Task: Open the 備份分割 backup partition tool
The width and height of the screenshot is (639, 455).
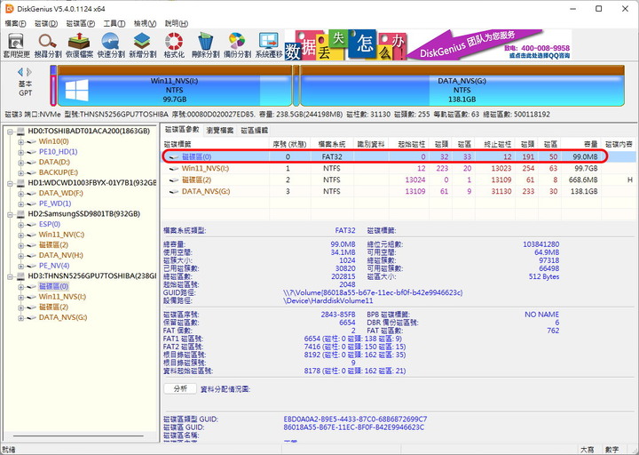Action: [x=237, y=45]
